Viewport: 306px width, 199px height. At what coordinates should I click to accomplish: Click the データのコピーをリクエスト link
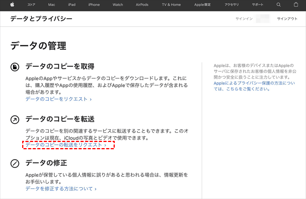pyautogui.click(x=59, y=99)
